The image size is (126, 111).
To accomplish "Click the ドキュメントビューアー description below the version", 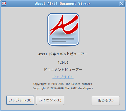I will (x=63, y=70).
